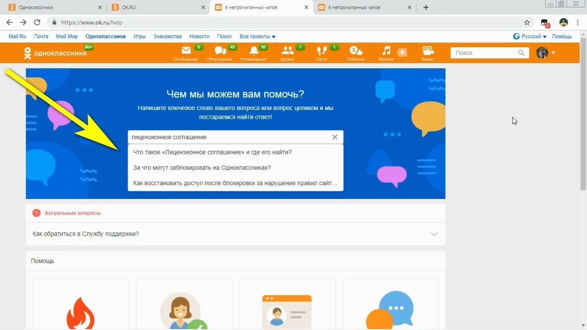Switch to last 6 непрочитанных чатов tab
The width and height of the screenshot is (587, 330).
pyautogui.click(x=365, y=7)
